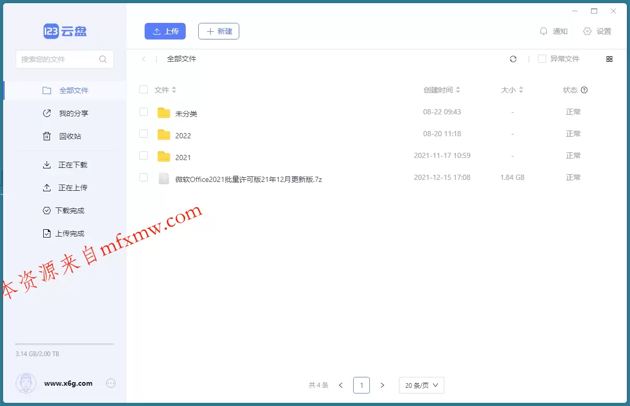Click the 2021-11-17 10:59 date cell
The image size is (630, 406).
pos(442,155)
